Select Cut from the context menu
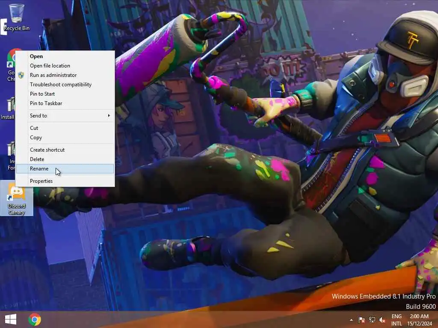The width and height of the screenshot is (438, 328). pyautogui.click(x=65, y=128)
